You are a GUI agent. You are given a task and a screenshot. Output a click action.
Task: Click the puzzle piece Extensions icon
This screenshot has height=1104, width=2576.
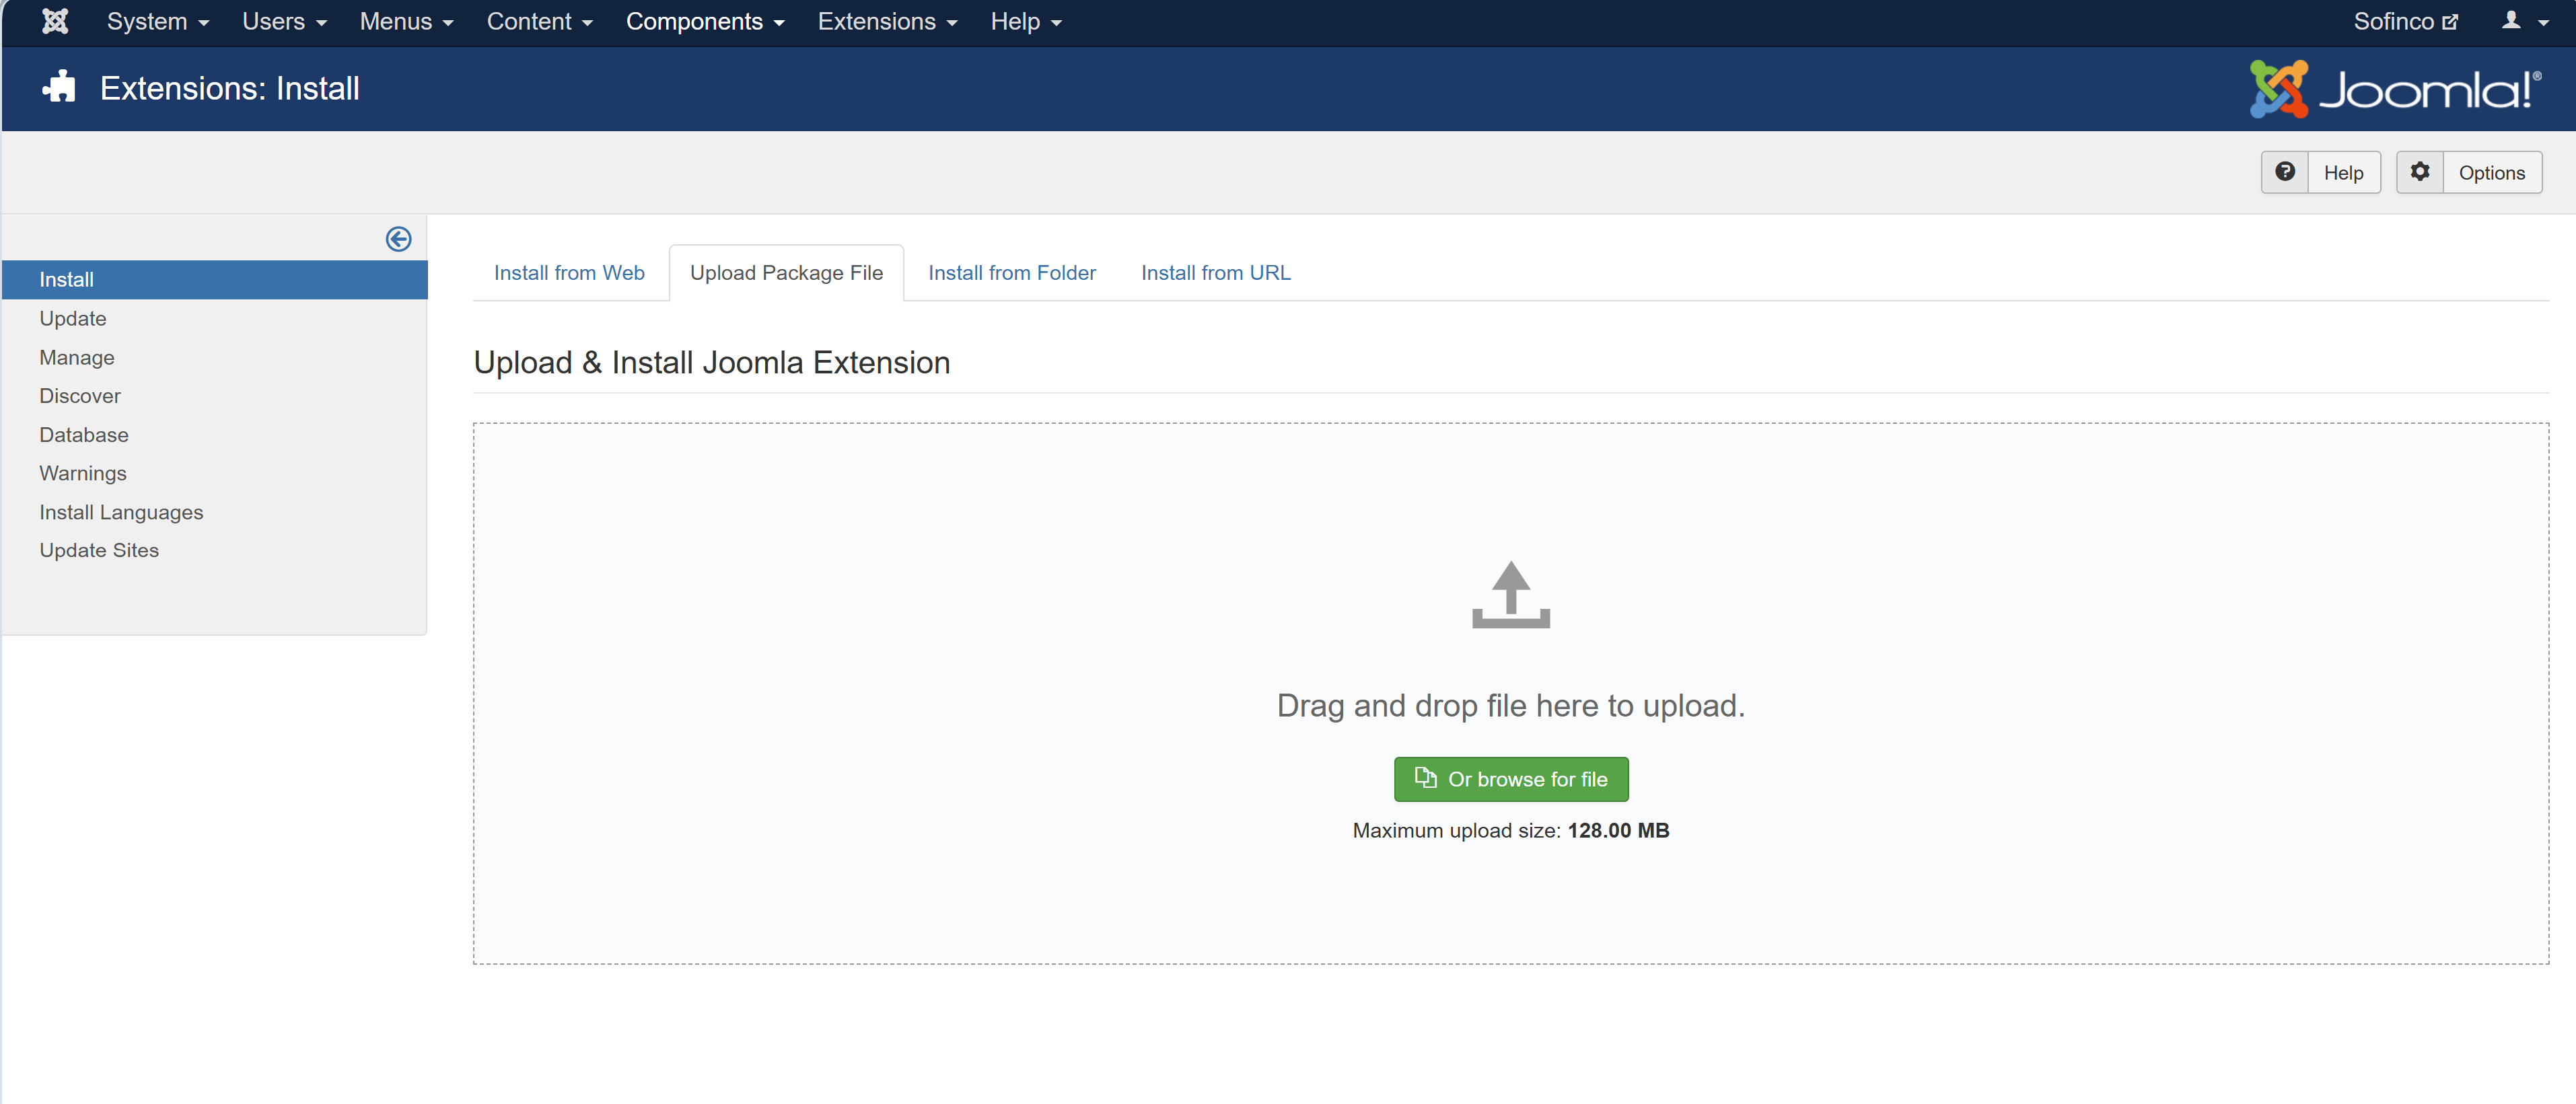pos(60,88)
